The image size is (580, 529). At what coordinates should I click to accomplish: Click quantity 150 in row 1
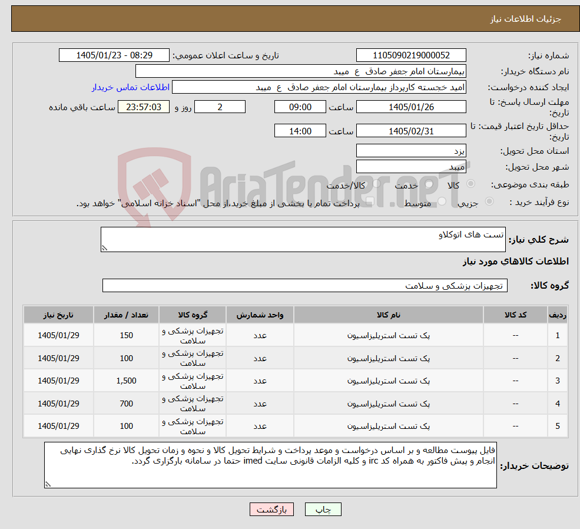pyautogui.click(x=126, y=335)
